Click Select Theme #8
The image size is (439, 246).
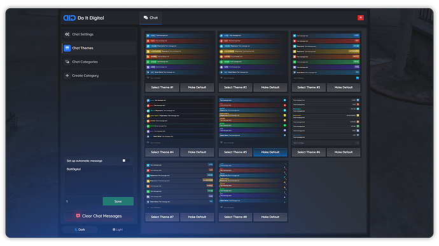(235, 217)
